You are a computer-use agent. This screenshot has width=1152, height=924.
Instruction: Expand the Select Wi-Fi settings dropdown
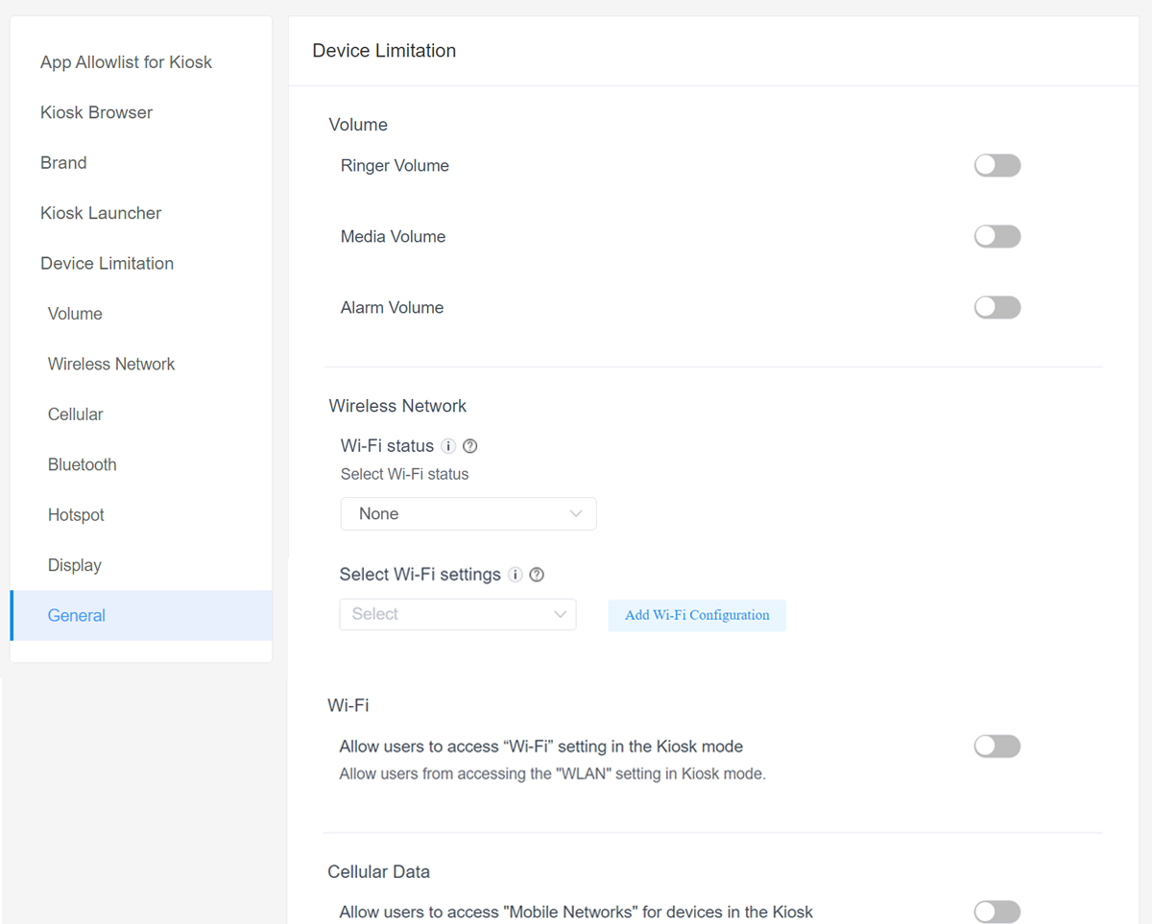458,614
